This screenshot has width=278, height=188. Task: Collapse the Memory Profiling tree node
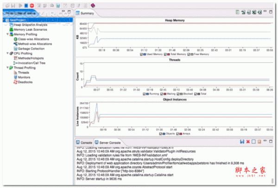point(7,34)
